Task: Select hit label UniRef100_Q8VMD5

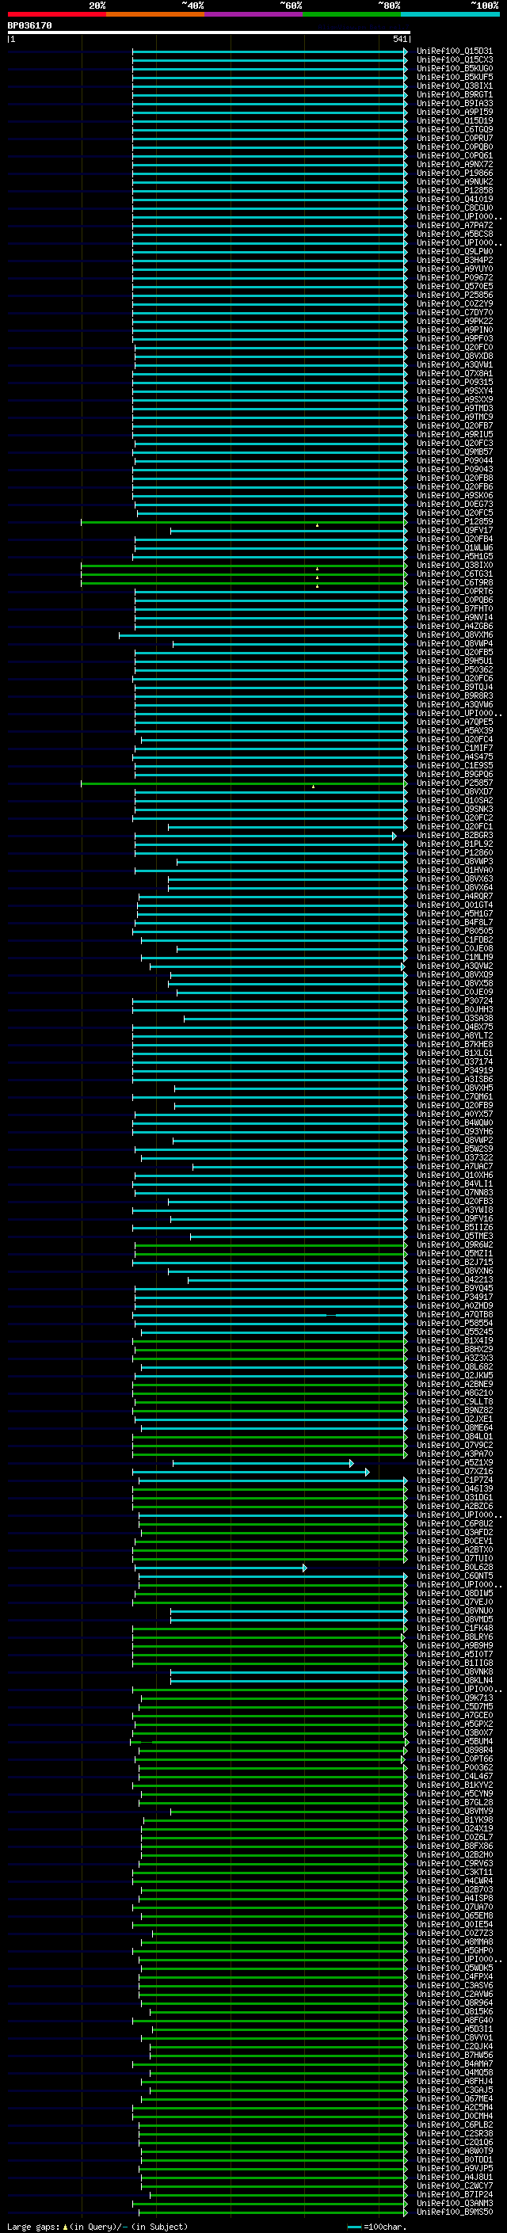Action: [454, 1620]
